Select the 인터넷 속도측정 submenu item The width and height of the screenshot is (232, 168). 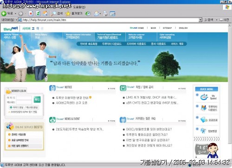(x=89, y=44)
